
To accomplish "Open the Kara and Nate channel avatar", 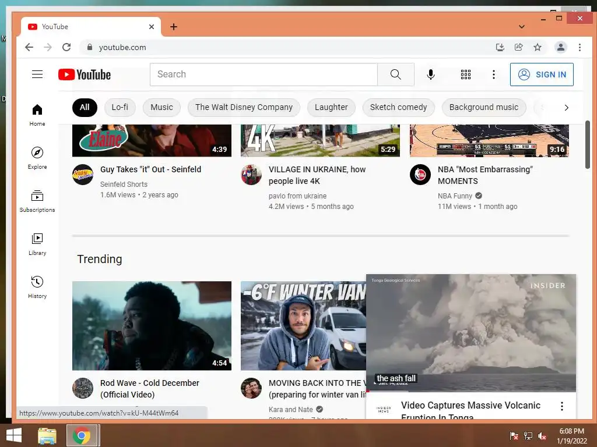I will pos(251,388).
